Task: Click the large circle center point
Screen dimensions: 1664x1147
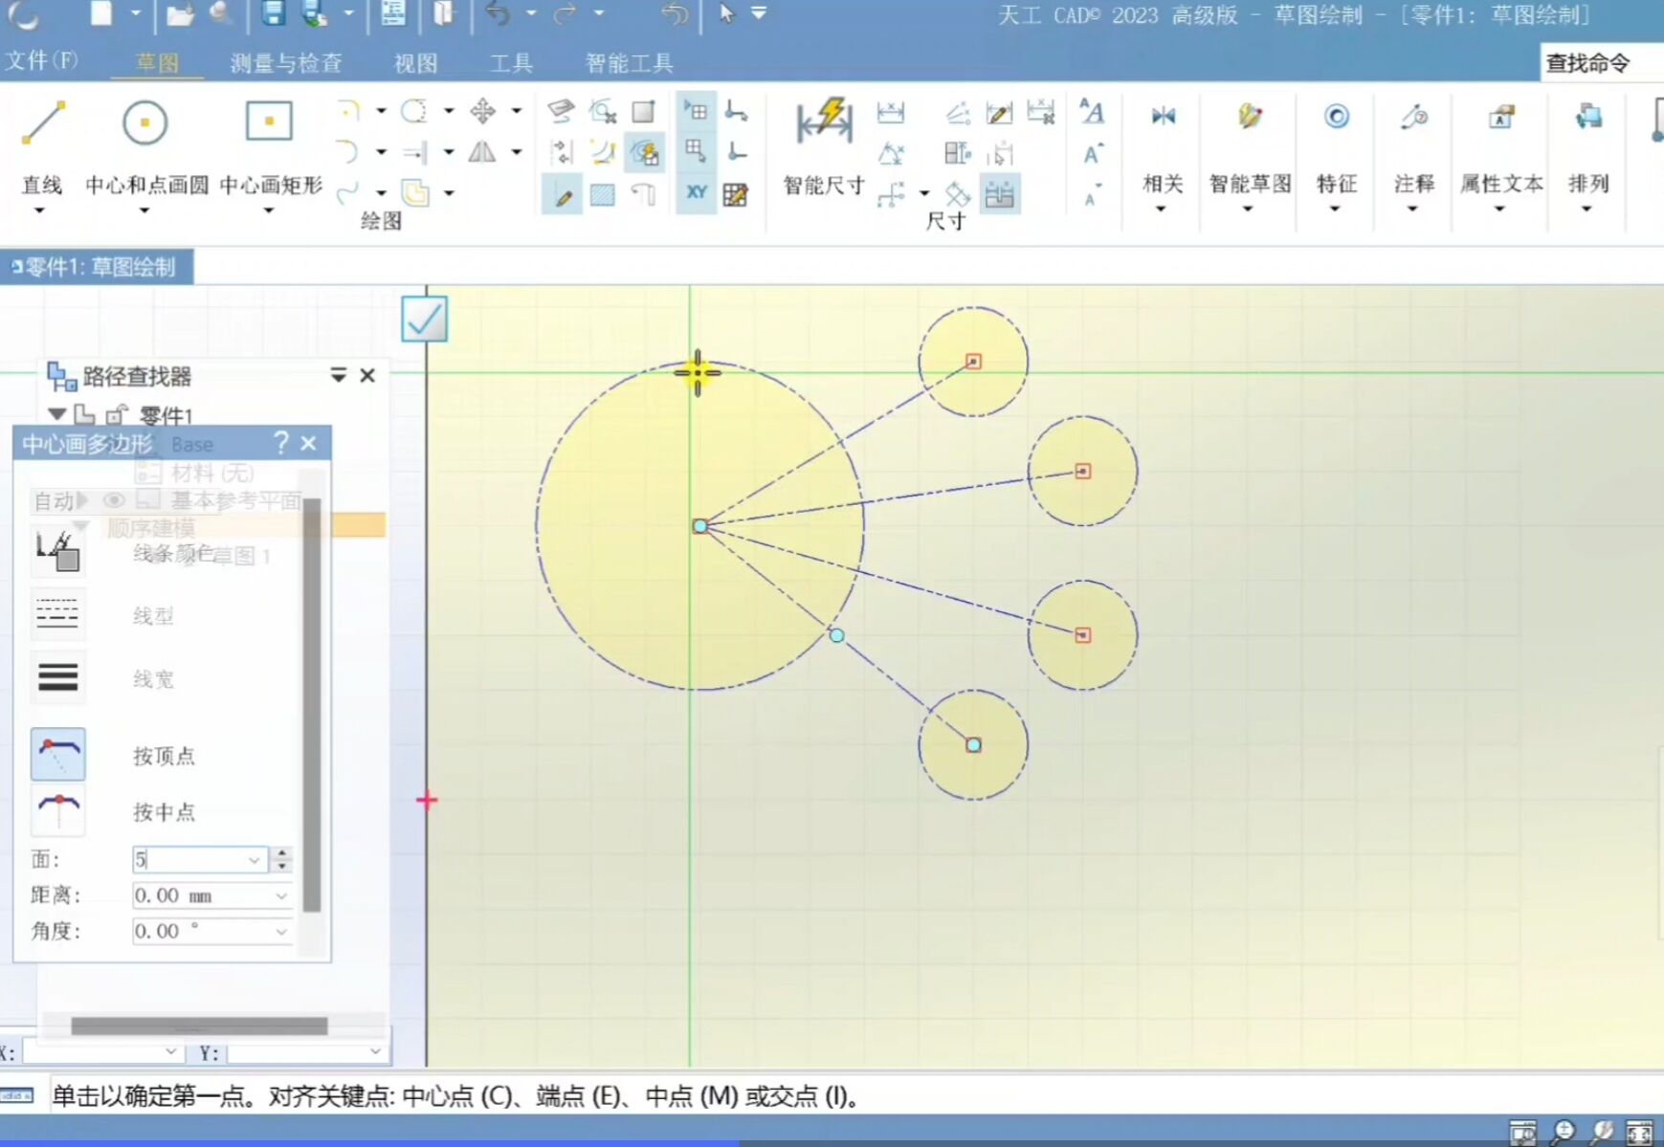Action: coord(700,526)
